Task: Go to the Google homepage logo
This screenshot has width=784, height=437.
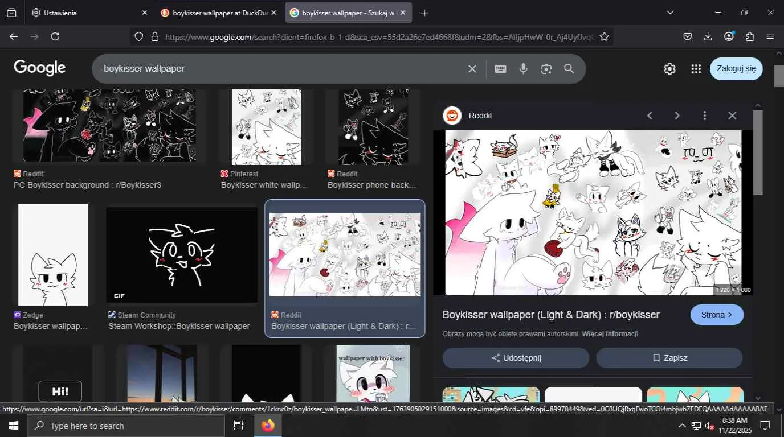Action: [x=40, y=68]
